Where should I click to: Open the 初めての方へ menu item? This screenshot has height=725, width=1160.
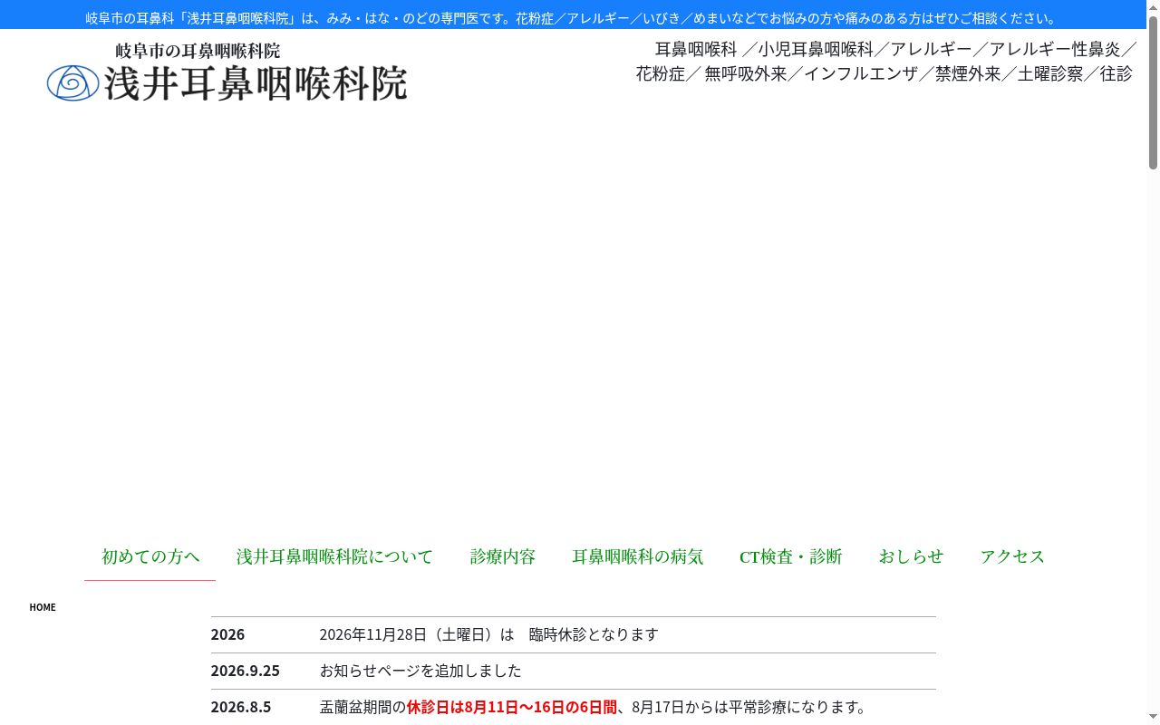pos(150,556)
